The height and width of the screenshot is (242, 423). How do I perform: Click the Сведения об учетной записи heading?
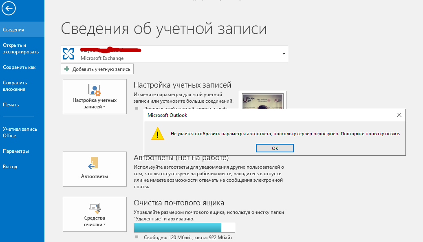[164, 29]
